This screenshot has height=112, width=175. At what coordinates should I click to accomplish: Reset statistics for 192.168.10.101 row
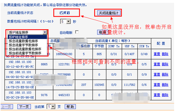pos(157,74)
